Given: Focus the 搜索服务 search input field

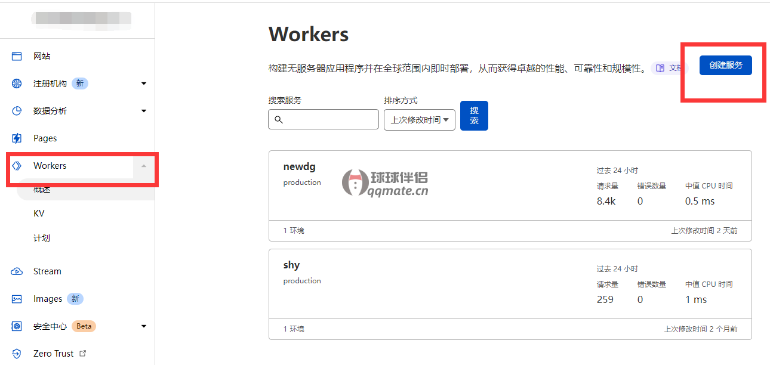Looking at the screenshot, I should [x=329, y=119].
